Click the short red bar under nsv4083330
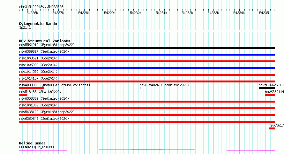The height and width of the screenshot is (154, 284). click(31, 88)
